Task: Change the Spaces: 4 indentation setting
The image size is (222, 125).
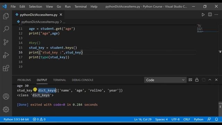Action: coord(161,119)
